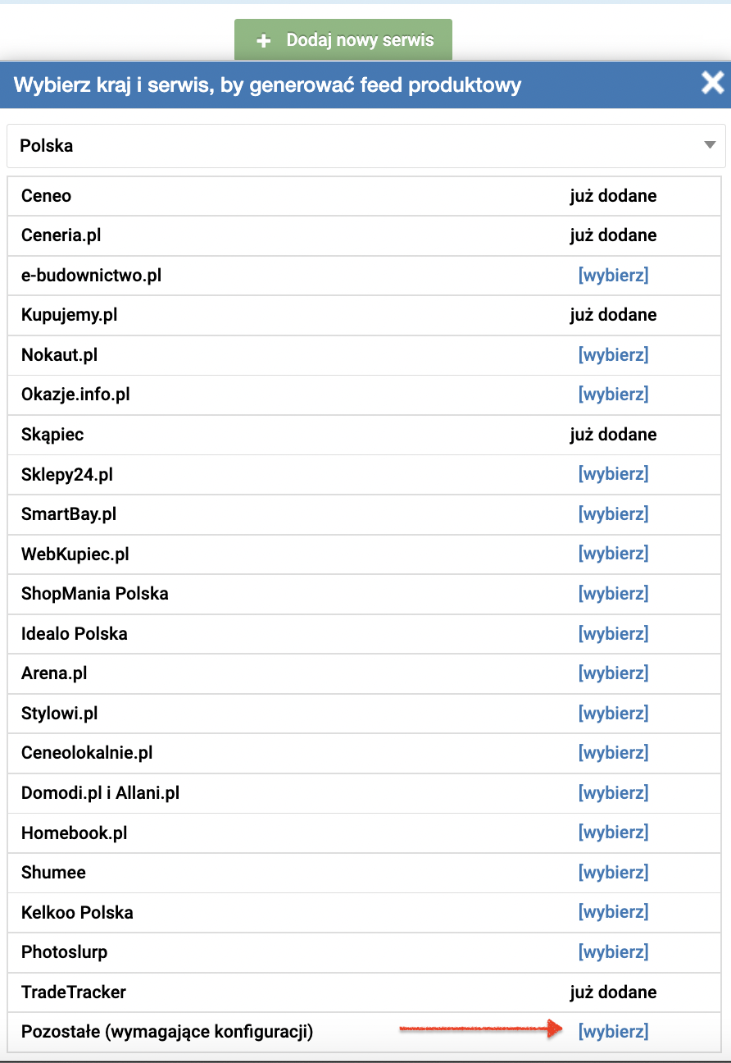Click the Dodaj nowy serwis button
The width and height of the screenshot is (731, 1063).
[343, 40]
